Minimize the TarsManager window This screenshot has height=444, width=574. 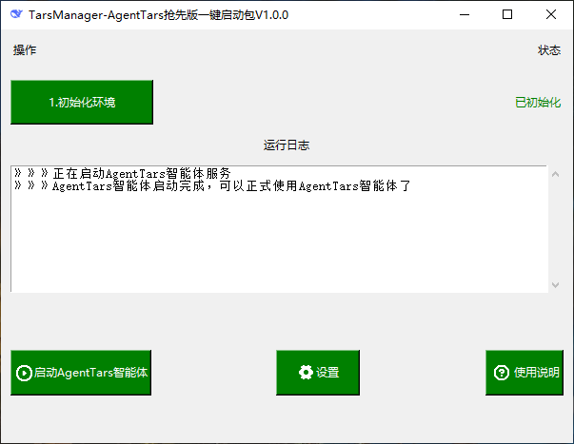465,14
